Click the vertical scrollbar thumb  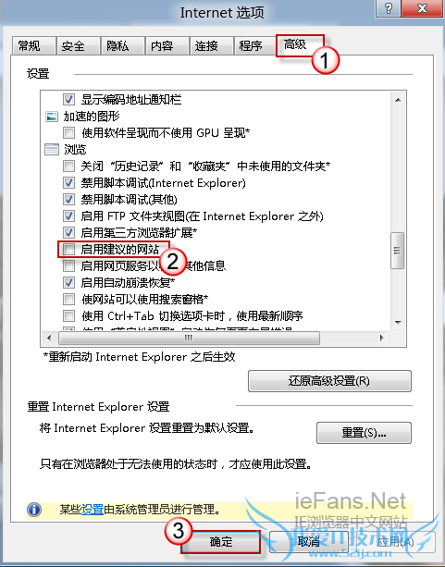(398, 251)
